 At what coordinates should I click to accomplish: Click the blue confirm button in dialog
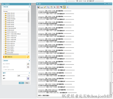coord(21,83)
